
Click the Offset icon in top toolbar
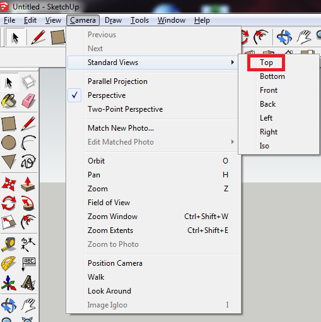click(x=260, y=37)
